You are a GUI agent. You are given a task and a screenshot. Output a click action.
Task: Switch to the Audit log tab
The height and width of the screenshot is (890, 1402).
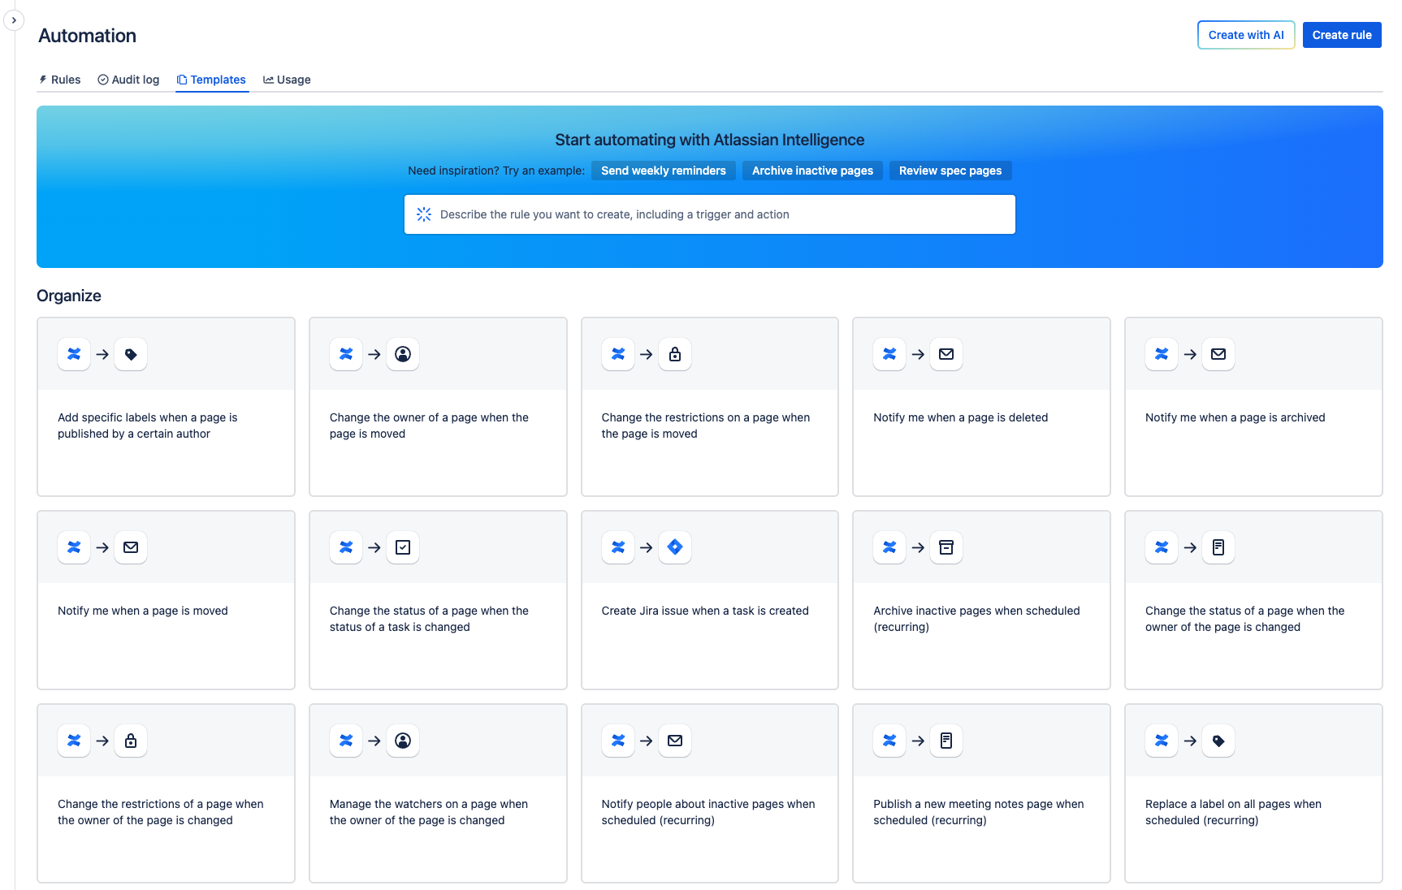click(128, 80)
